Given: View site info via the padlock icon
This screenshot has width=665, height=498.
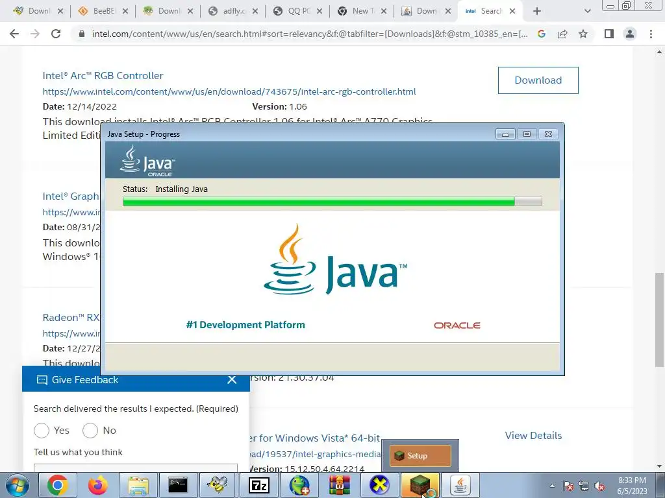Looking at the screenshot, I should pos(82,34).
